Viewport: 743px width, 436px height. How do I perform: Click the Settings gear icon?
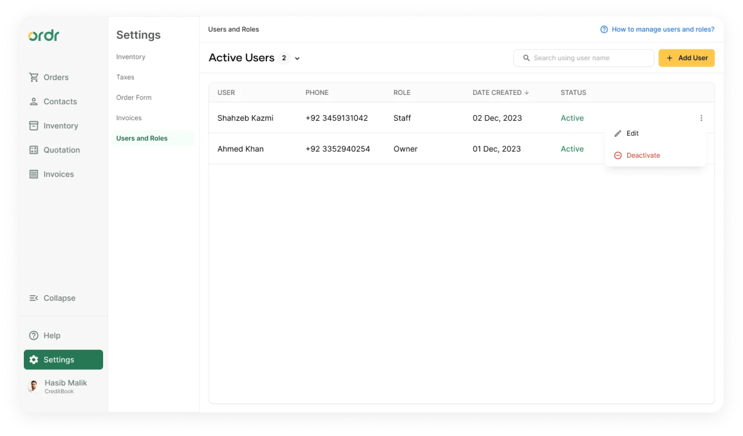pos(34,360)
